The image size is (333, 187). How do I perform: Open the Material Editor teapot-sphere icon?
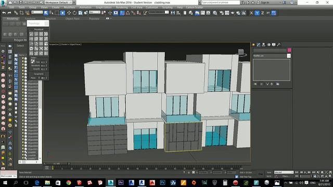point(215,13)
